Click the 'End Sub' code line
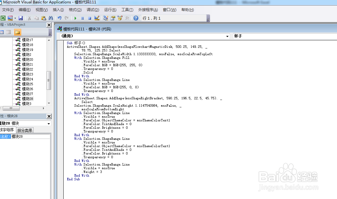The width and height of the screenshot is (337, 199). pos(73,179)
